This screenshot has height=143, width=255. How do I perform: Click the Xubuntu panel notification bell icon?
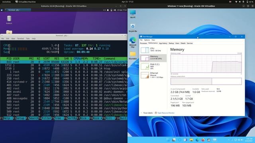(108, 10)
